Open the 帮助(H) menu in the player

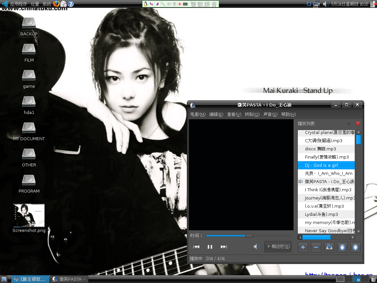pos(289,115)
